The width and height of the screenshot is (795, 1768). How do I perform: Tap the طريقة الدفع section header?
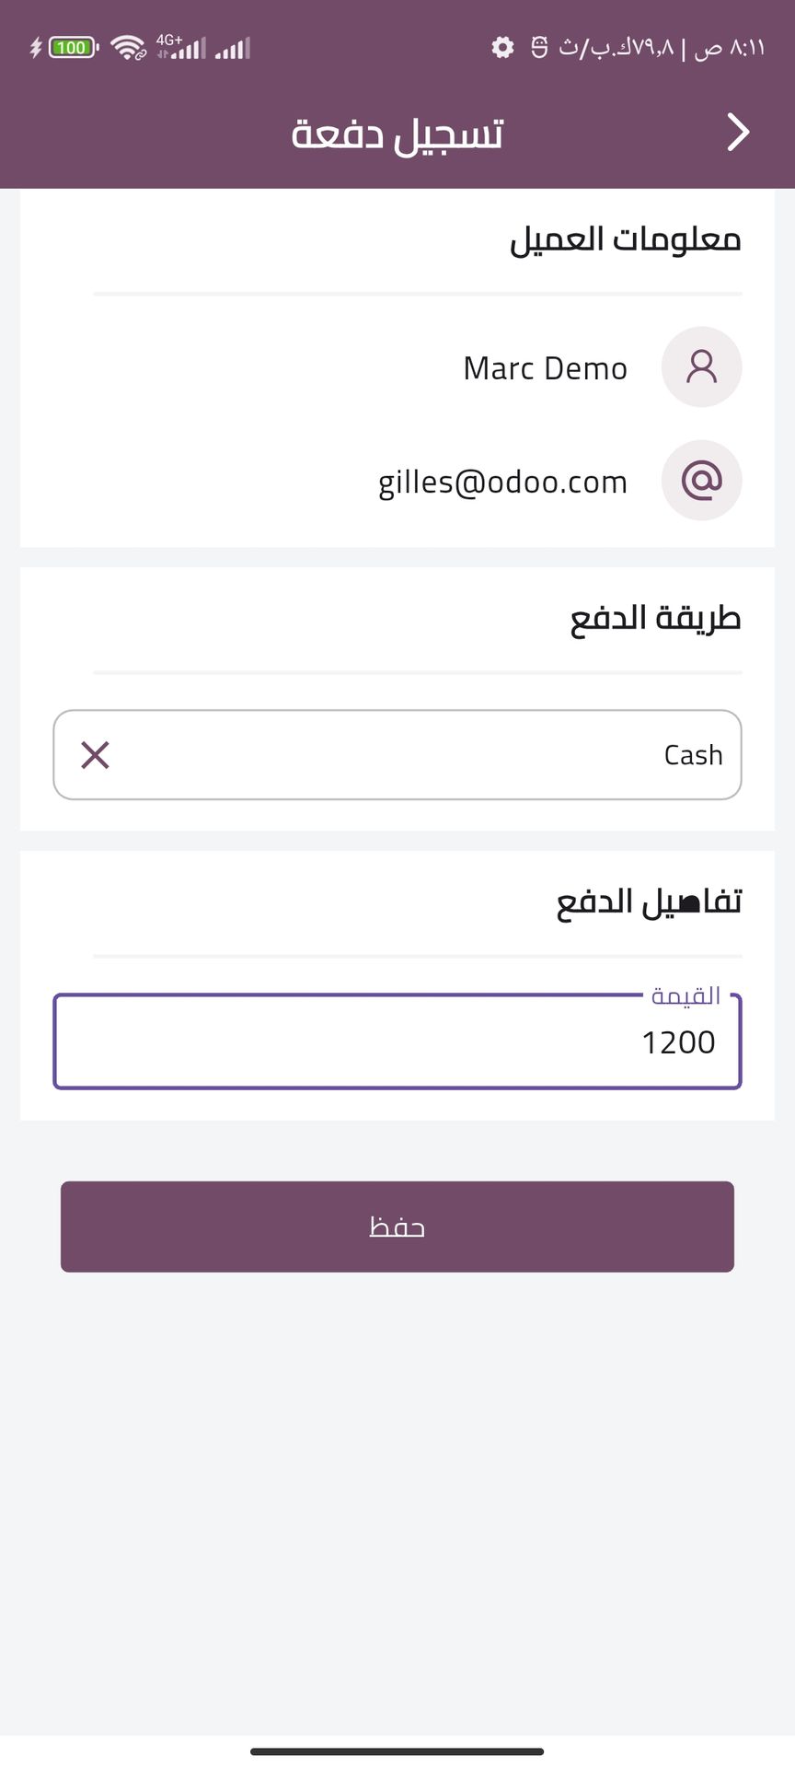(x=655, y=618)
